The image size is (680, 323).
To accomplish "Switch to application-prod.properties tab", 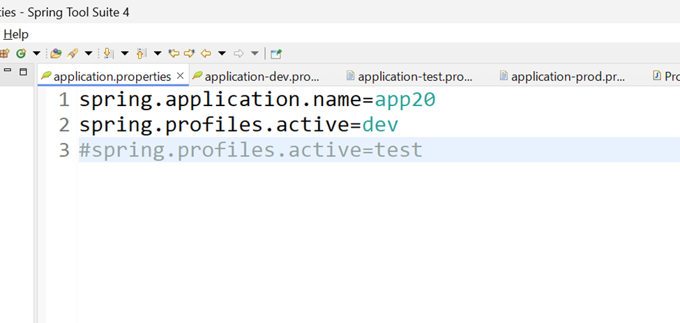I will pyautogui.click(x=562, y=77).
